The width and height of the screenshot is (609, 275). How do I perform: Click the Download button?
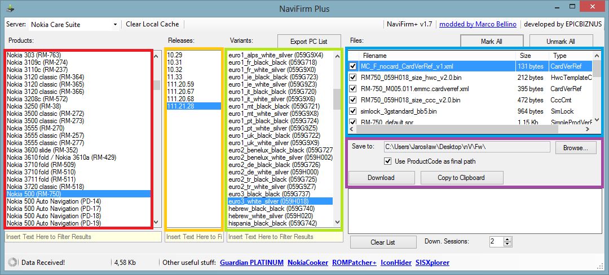(381, 178)
